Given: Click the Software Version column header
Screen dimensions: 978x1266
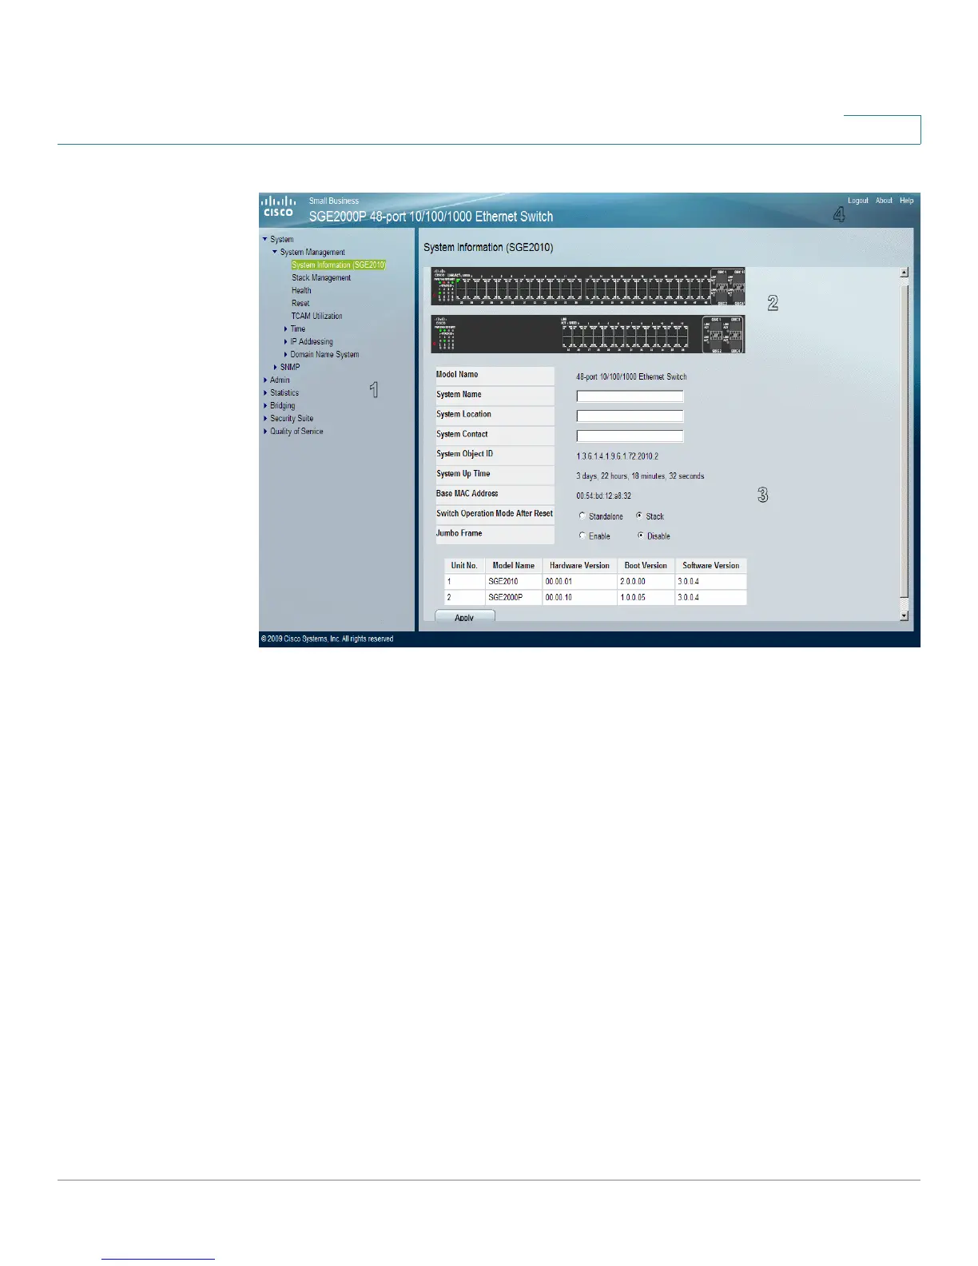Looking at the screenshot, I should click(x=710, y=565).
